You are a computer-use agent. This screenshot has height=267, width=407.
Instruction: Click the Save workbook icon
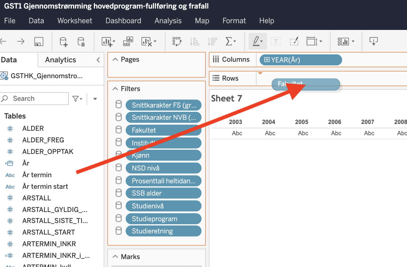(39, 42)
